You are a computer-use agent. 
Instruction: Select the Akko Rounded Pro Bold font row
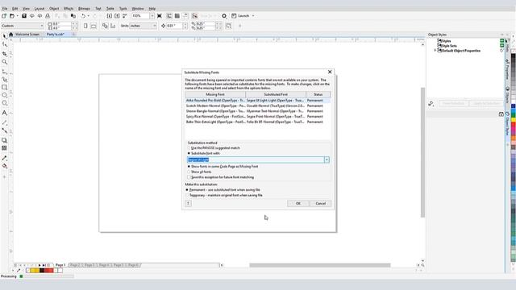point(258,101)
